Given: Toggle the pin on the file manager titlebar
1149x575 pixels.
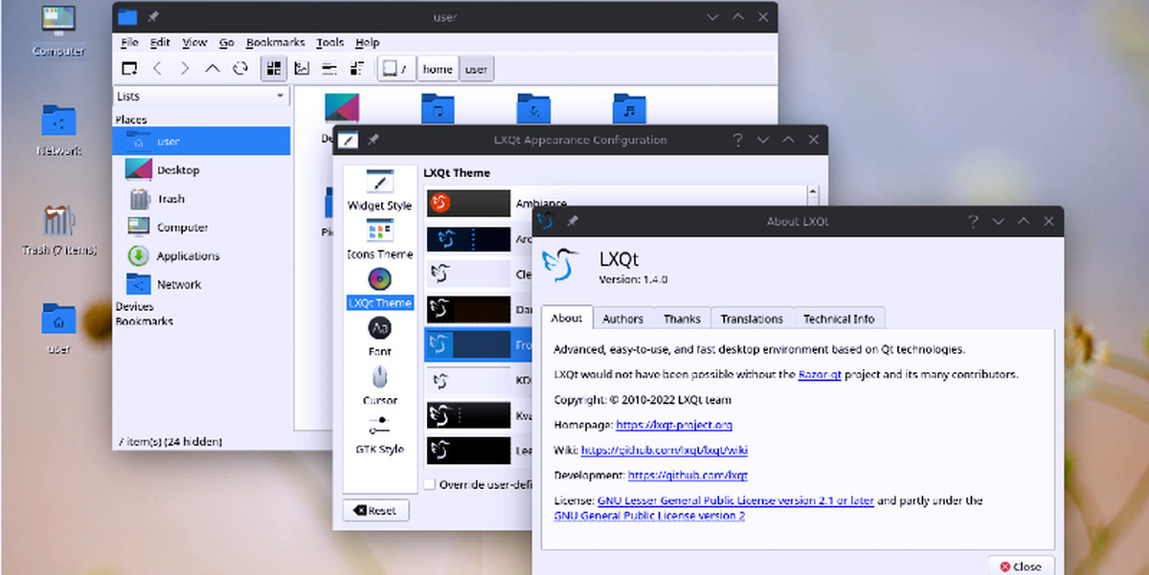Looking at the screenshot, I should (x=153, y=17).
